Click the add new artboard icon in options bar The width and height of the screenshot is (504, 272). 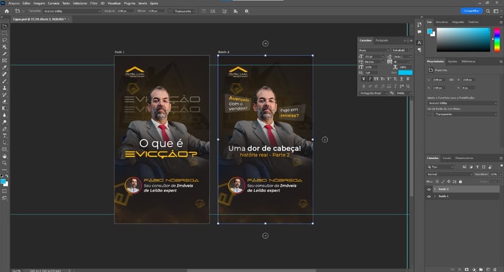click(224, 11)
